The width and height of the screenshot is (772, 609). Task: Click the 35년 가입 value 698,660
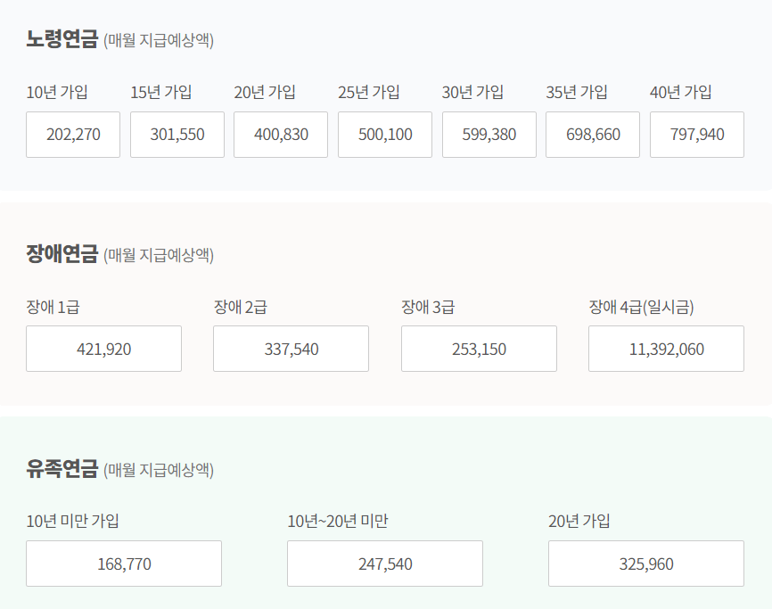(592, 134)
